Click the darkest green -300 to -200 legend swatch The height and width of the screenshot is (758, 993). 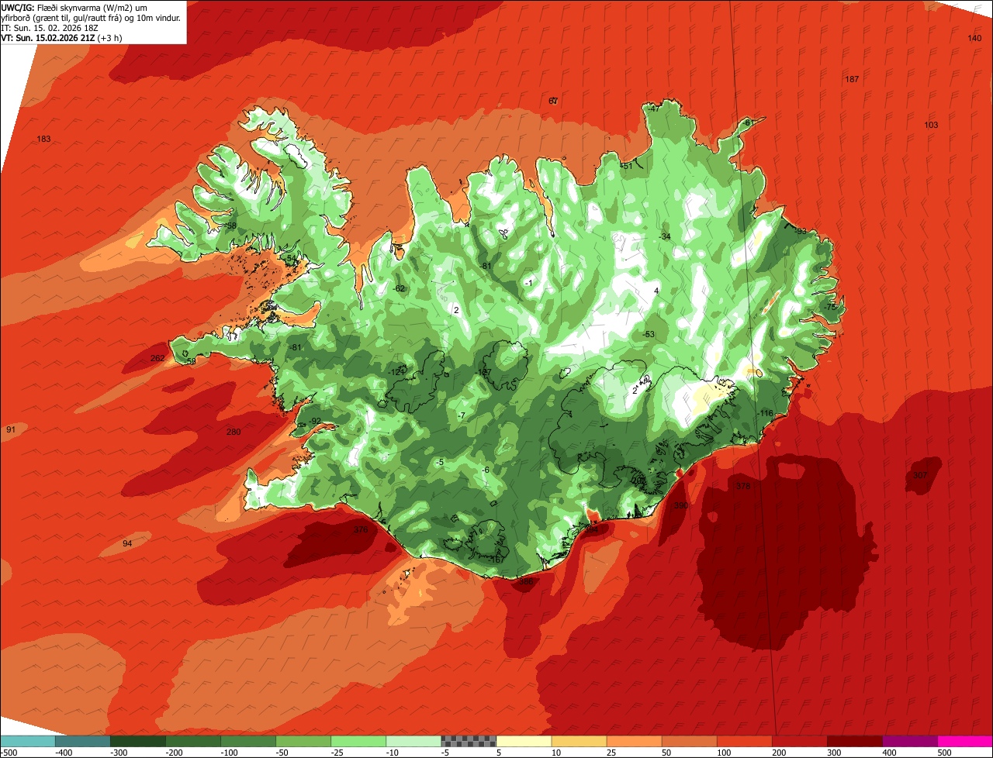click(x=138, y=741)
